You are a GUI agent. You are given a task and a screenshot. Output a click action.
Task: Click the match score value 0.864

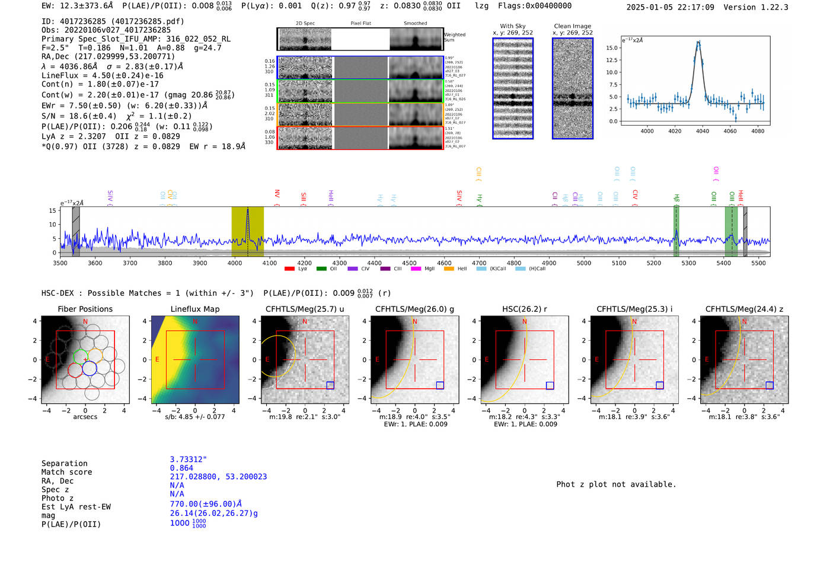(x=181, y=468)
